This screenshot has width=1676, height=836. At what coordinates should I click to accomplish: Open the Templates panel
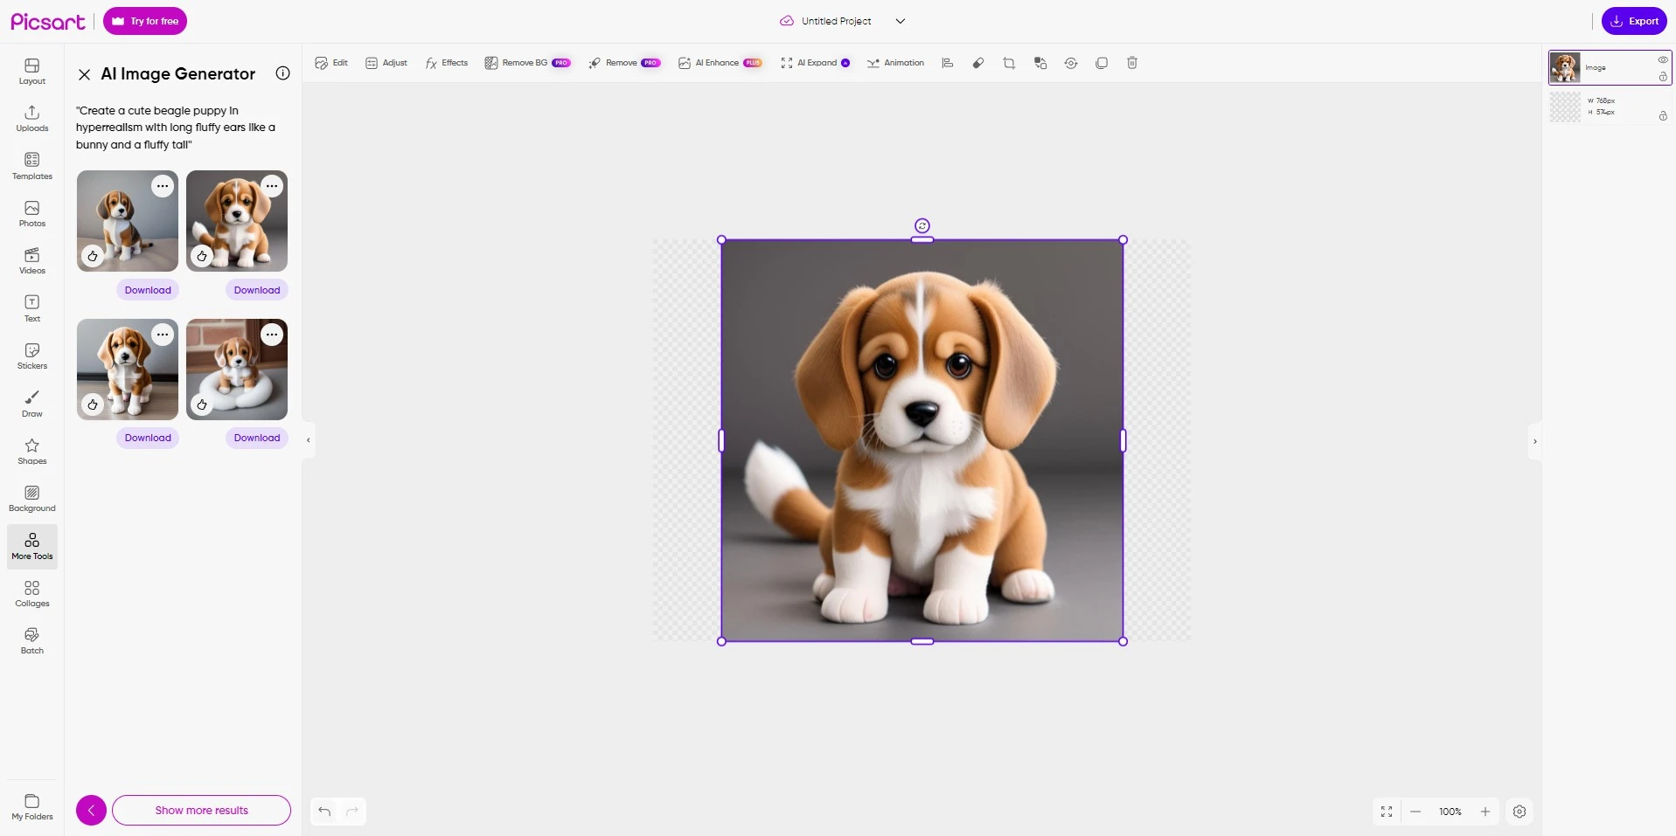(32, 166)
